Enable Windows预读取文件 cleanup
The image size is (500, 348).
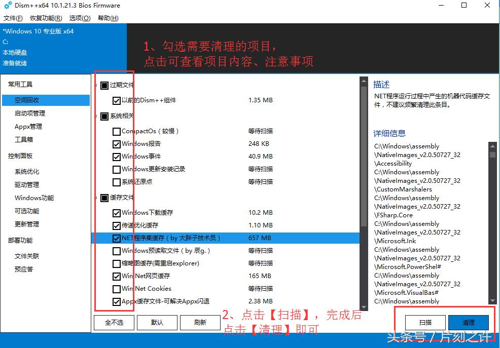click(x=116, y=250)
